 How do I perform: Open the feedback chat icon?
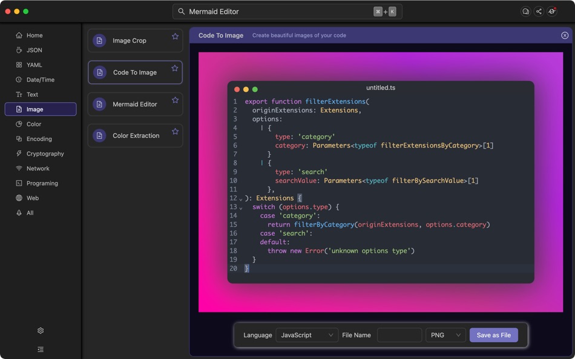pyautogui.click(x=525, y=11)
